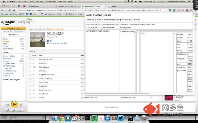Check the box for King and Lionheart
Image resolution: width=198 pixels, height=123 pixels.
(30, 75)
